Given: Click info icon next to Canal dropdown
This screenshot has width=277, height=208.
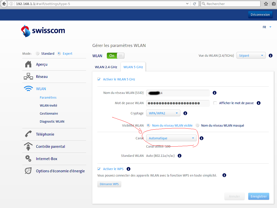Looking at the screenshot, I should (202, 138).
